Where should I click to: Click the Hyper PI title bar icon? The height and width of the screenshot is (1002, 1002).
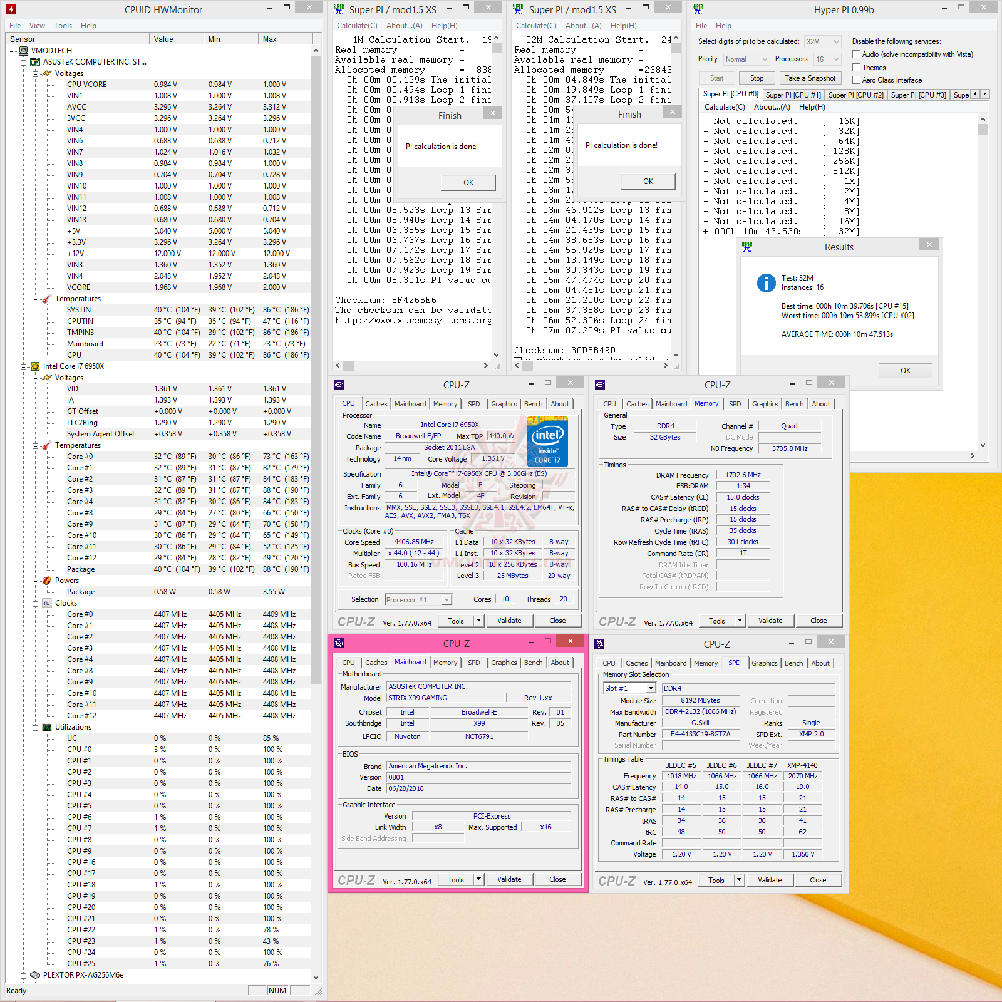pos(698,9)
